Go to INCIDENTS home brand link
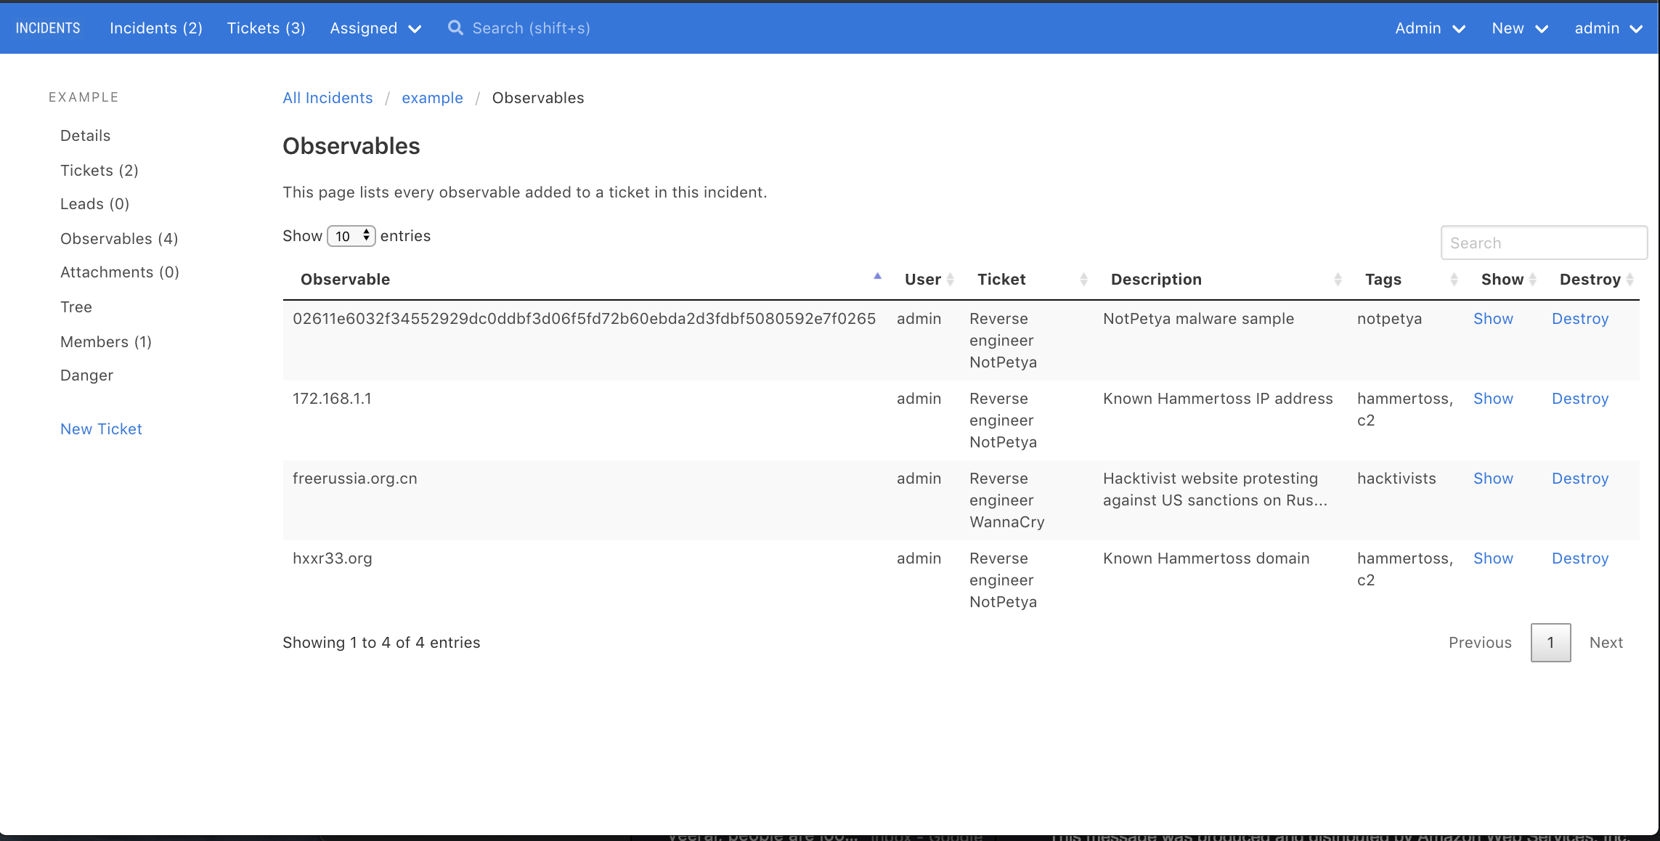Image resolution: width=1660 pixels, height=841 pixels. point(48,28)
